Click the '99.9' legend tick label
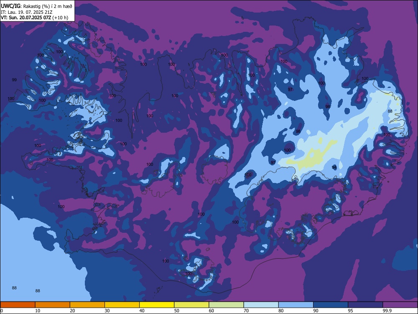418x314 pixels. 387,311
